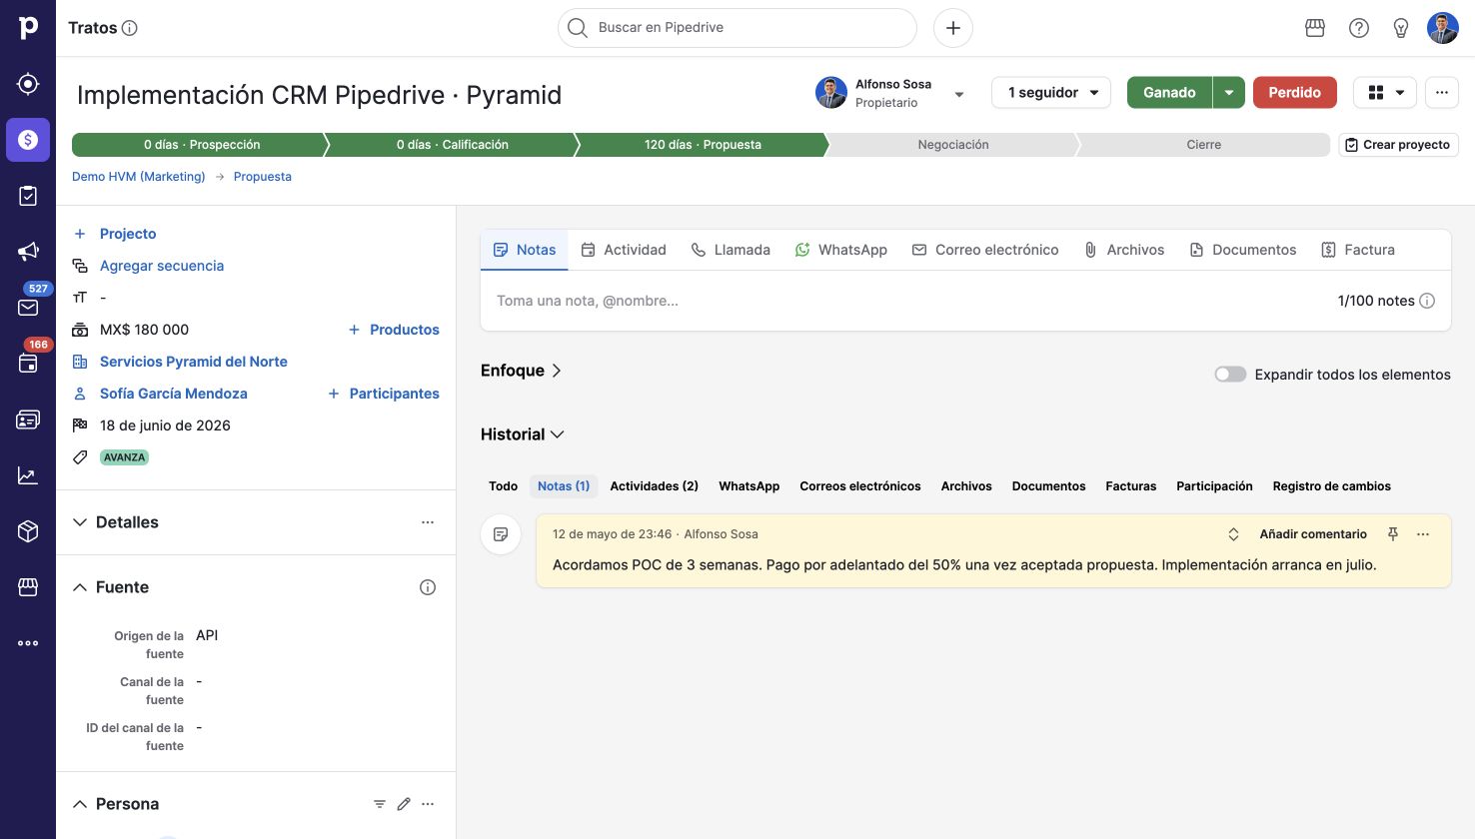Open user profile avatar menu
Screen dimensions: 1475x839
coord(1443,28)
